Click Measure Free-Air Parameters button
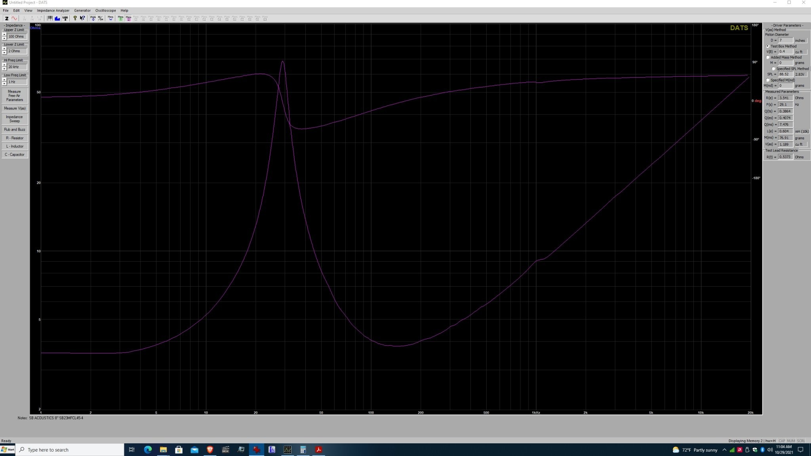Screen dimensions: 811x456 click(x=15, y=96)
